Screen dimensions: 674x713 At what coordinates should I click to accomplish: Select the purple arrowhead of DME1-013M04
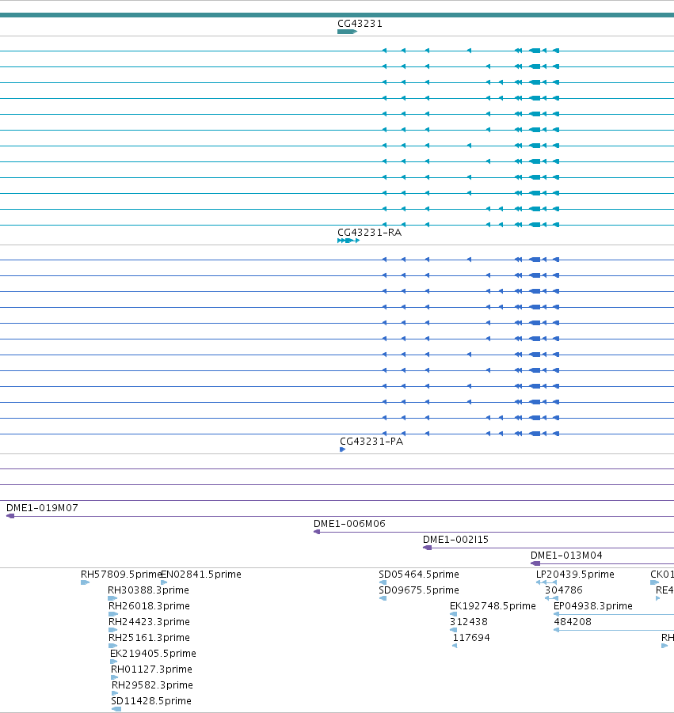[x=535, y=564]
